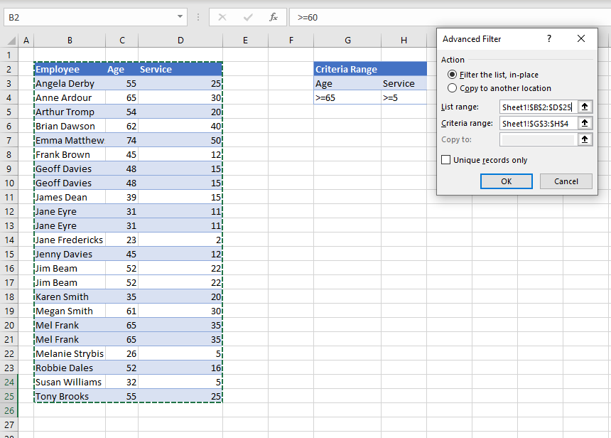Click the Criteria Range header cell
The height and width of the screenshot is (438, 611).
point(347,69)
